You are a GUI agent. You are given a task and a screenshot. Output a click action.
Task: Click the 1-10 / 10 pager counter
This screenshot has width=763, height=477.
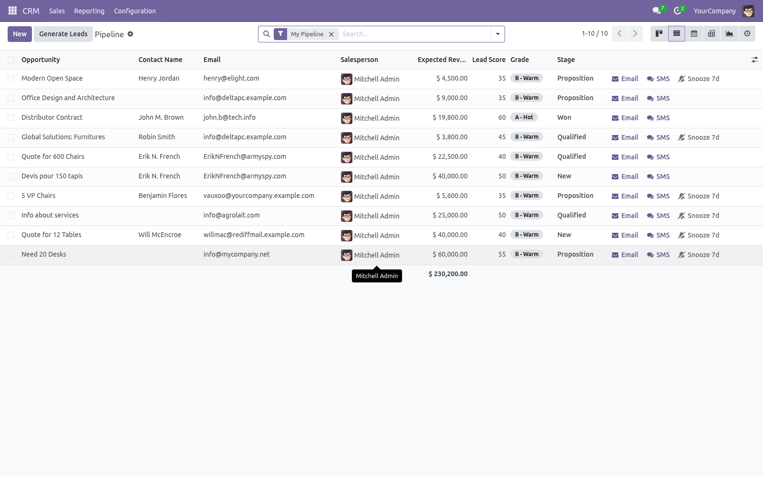pyautogui.click(x=595, y=33)
